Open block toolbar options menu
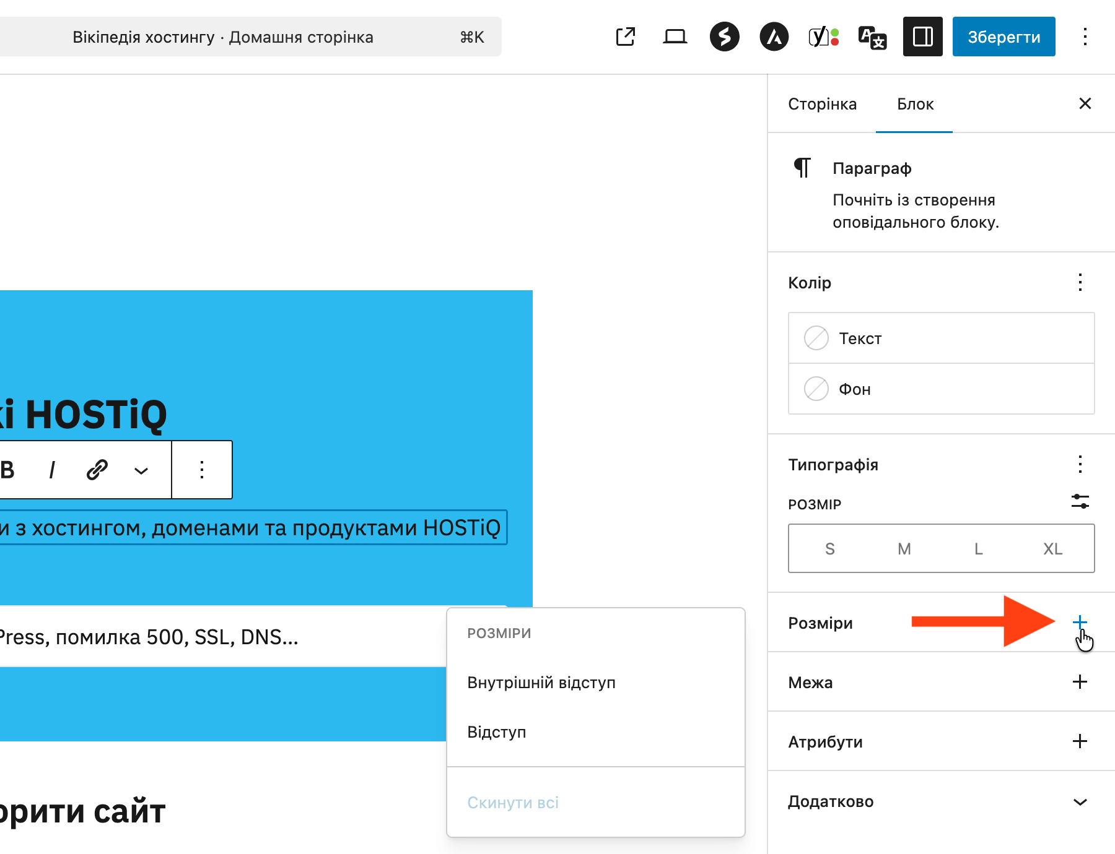The image size is (1115, 854). click(x=202, y=470)
